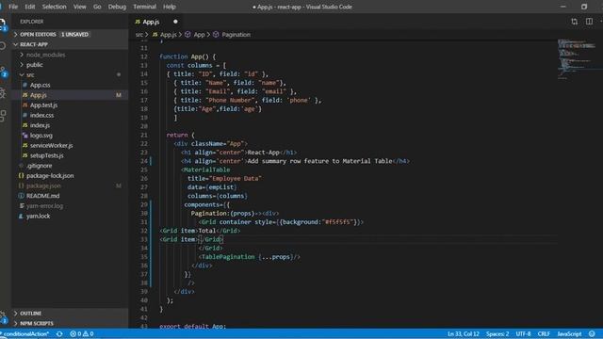Click the src breadcrumb segment
603x339 pixels.
139,35
